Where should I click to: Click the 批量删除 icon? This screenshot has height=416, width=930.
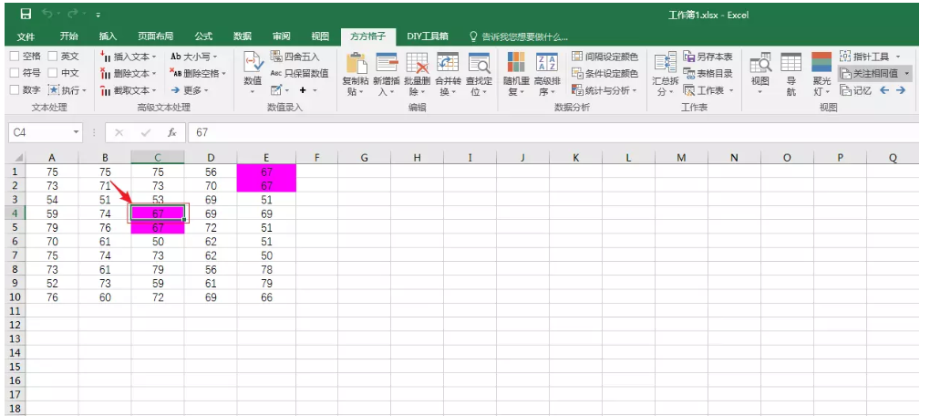pos(417,62)
